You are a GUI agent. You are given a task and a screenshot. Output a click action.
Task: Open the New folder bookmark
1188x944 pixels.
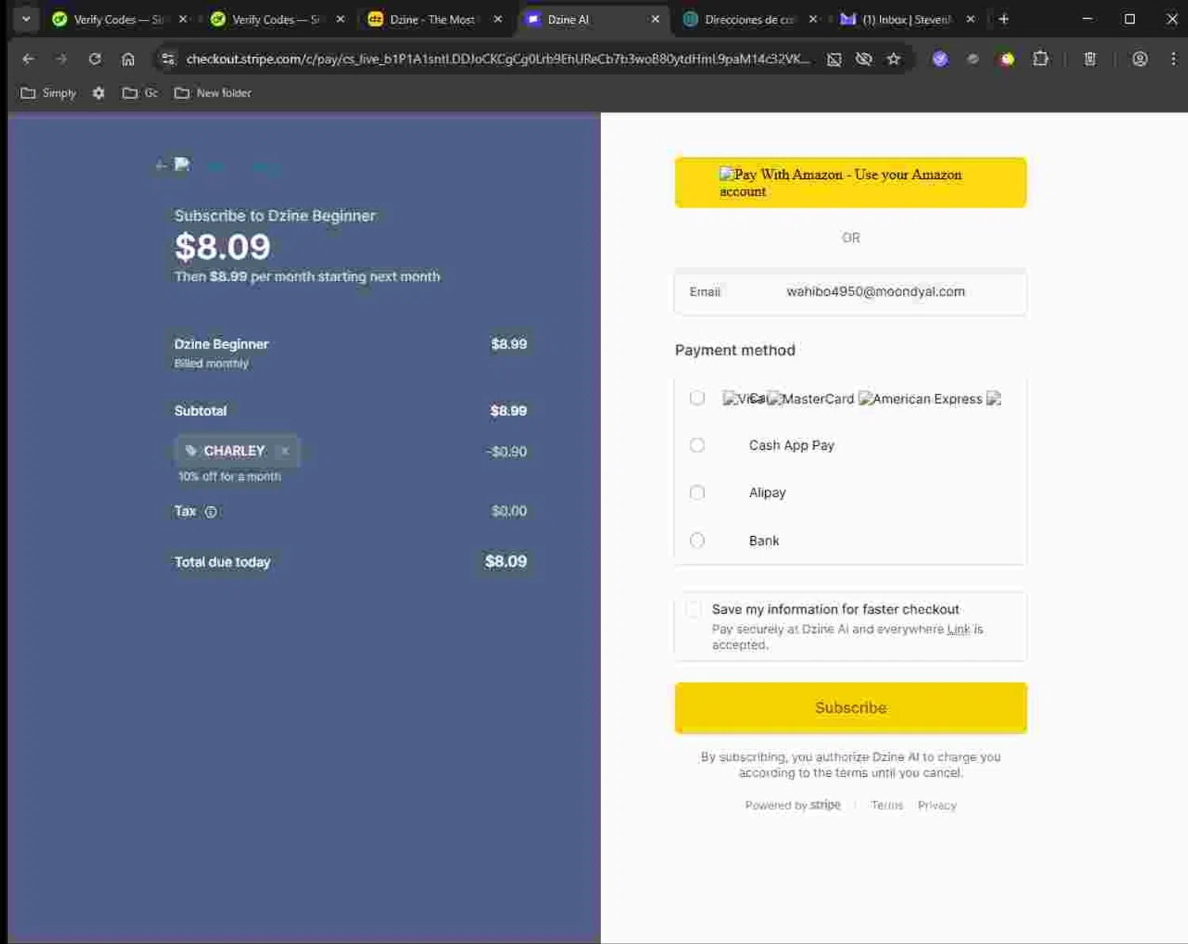(x=212, y=93)
